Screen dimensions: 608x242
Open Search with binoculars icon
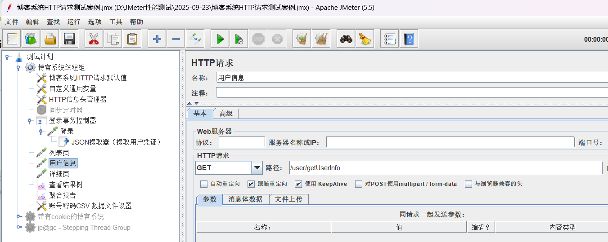click(346, 39)
